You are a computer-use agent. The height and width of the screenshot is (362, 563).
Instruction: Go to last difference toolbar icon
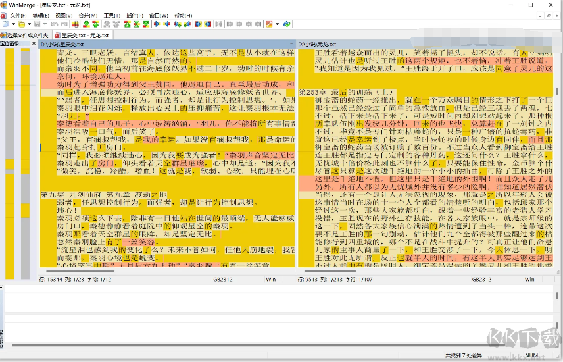click(x=145, y=24)
